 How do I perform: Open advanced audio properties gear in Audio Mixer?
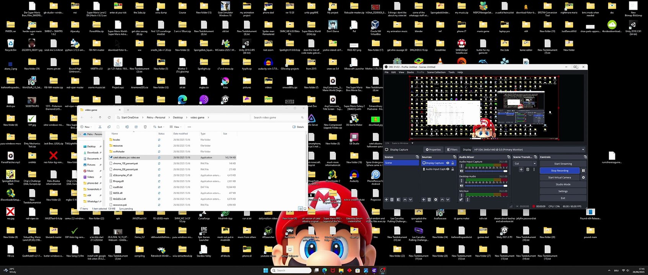461,199
